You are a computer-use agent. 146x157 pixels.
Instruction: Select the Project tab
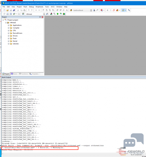pos(6,74)
